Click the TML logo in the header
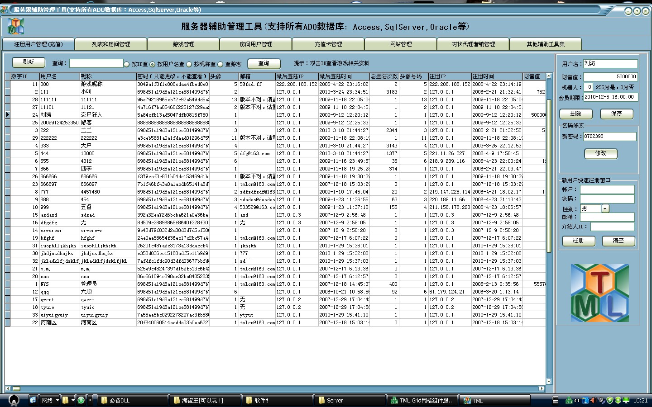Viewport: 652px width, 407px height. [x=15, y=27]
